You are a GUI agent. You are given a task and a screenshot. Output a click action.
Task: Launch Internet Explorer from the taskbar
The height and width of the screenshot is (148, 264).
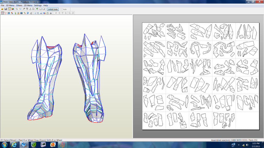tap(14, 145)
